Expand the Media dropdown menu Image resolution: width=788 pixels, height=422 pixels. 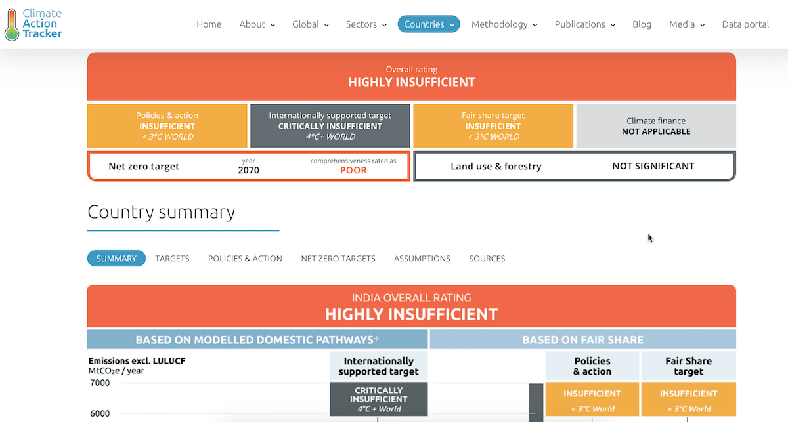[x=686, y=24]
